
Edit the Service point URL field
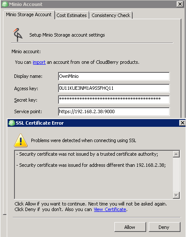click(114, 111)
